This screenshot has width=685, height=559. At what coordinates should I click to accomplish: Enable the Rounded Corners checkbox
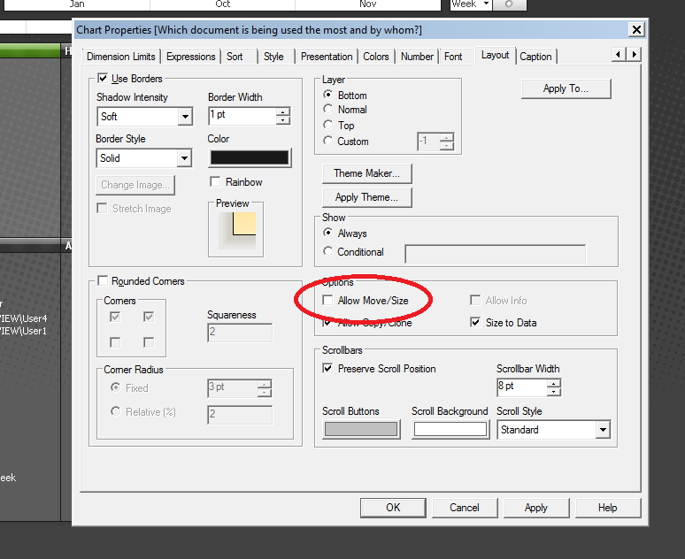(103, 280)
